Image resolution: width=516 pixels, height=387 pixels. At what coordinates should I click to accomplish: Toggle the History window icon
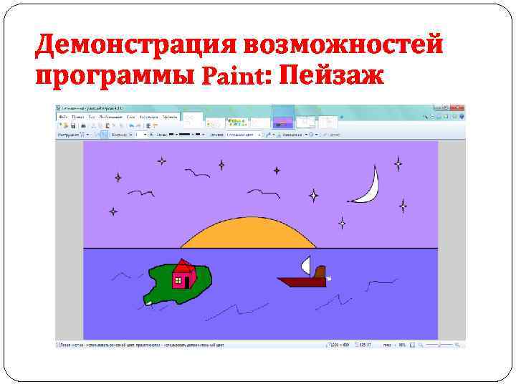[433, 117]
